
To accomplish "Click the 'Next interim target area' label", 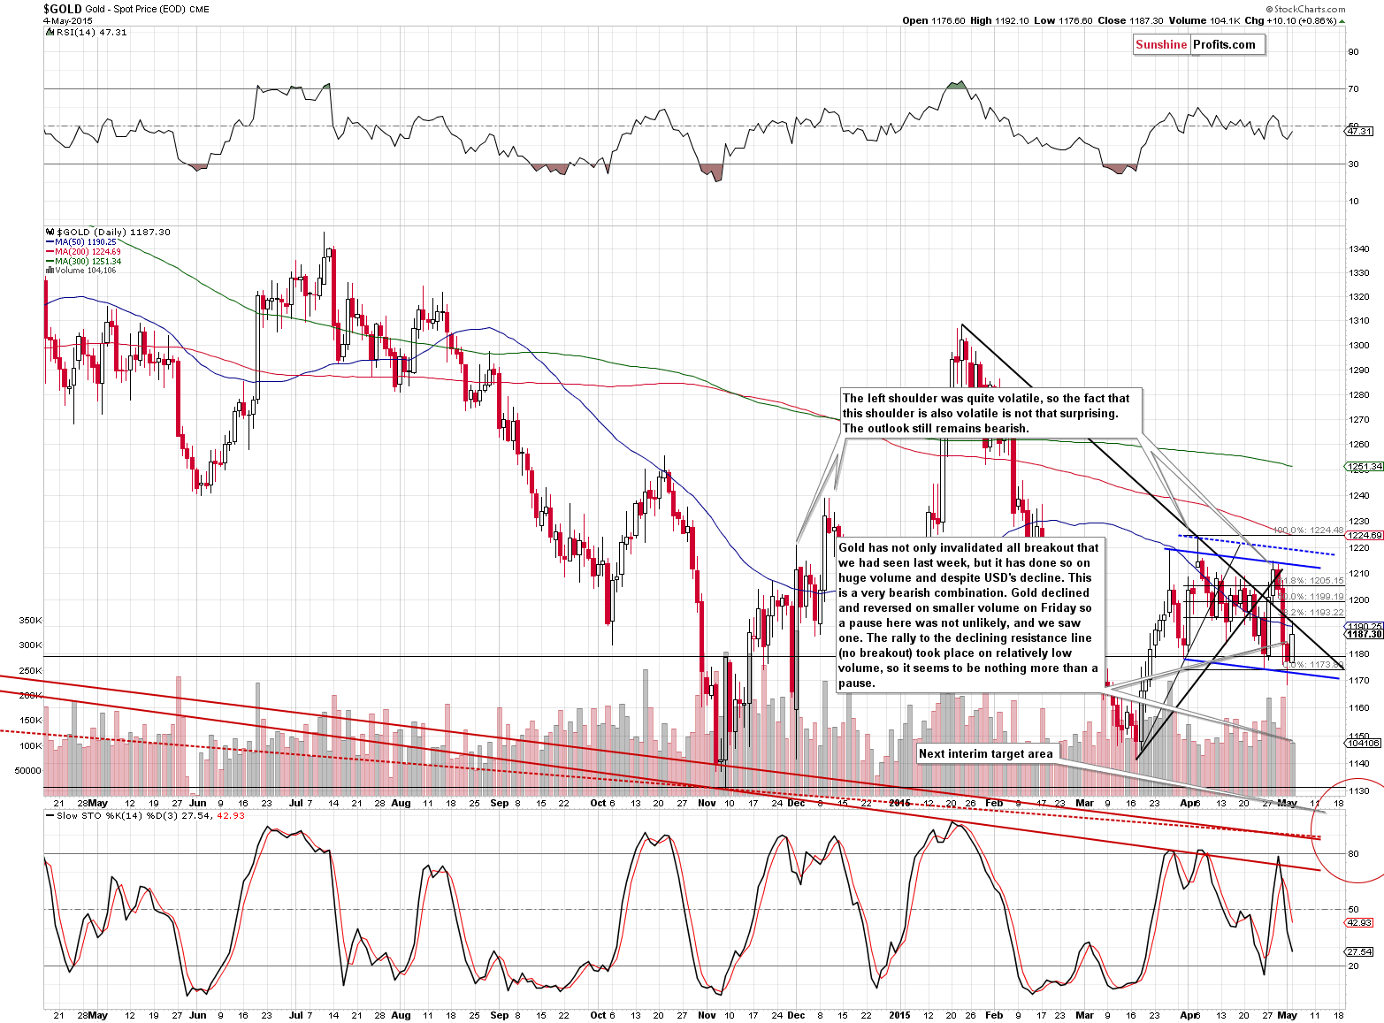I will coord(986,754).
